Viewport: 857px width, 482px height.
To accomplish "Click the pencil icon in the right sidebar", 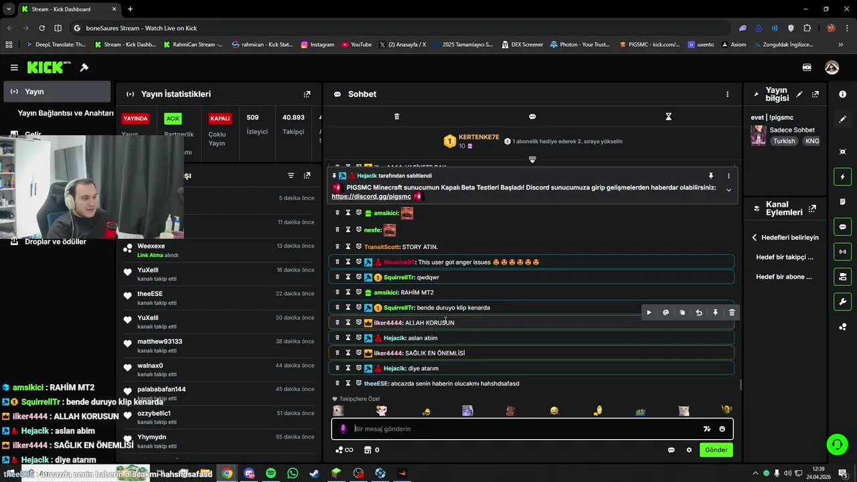I will point(842,119).
